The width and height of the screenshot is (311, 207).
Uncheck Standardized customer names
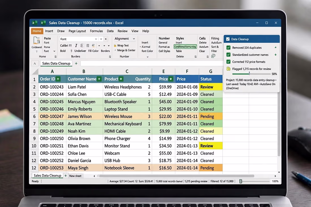(228, 55)
